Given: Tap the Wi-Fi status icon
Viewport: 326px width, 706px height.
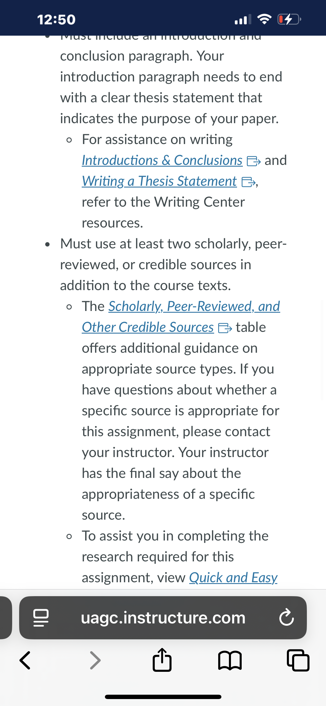Looking at the screenshot, I should coord(264,19).
